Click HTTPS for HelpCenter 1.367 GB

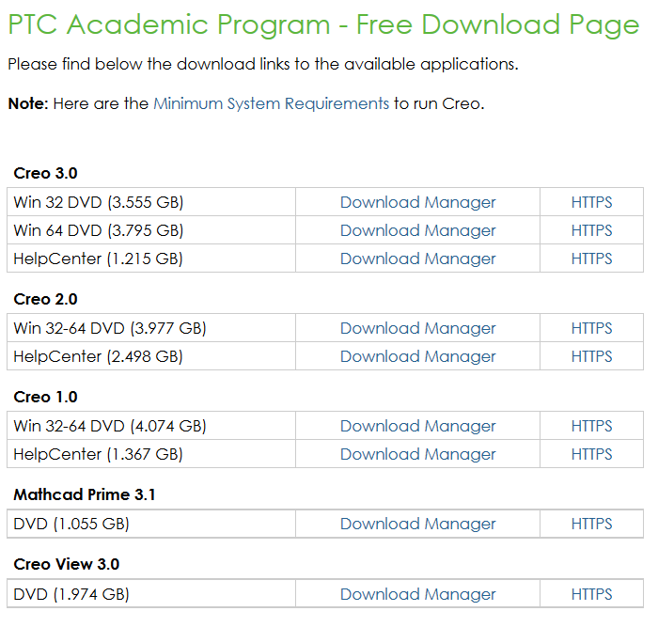(x=591, y=454)
